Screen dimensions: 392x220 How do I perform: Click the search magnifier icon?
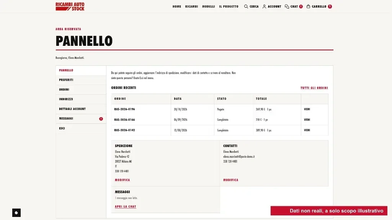point(246,6)
